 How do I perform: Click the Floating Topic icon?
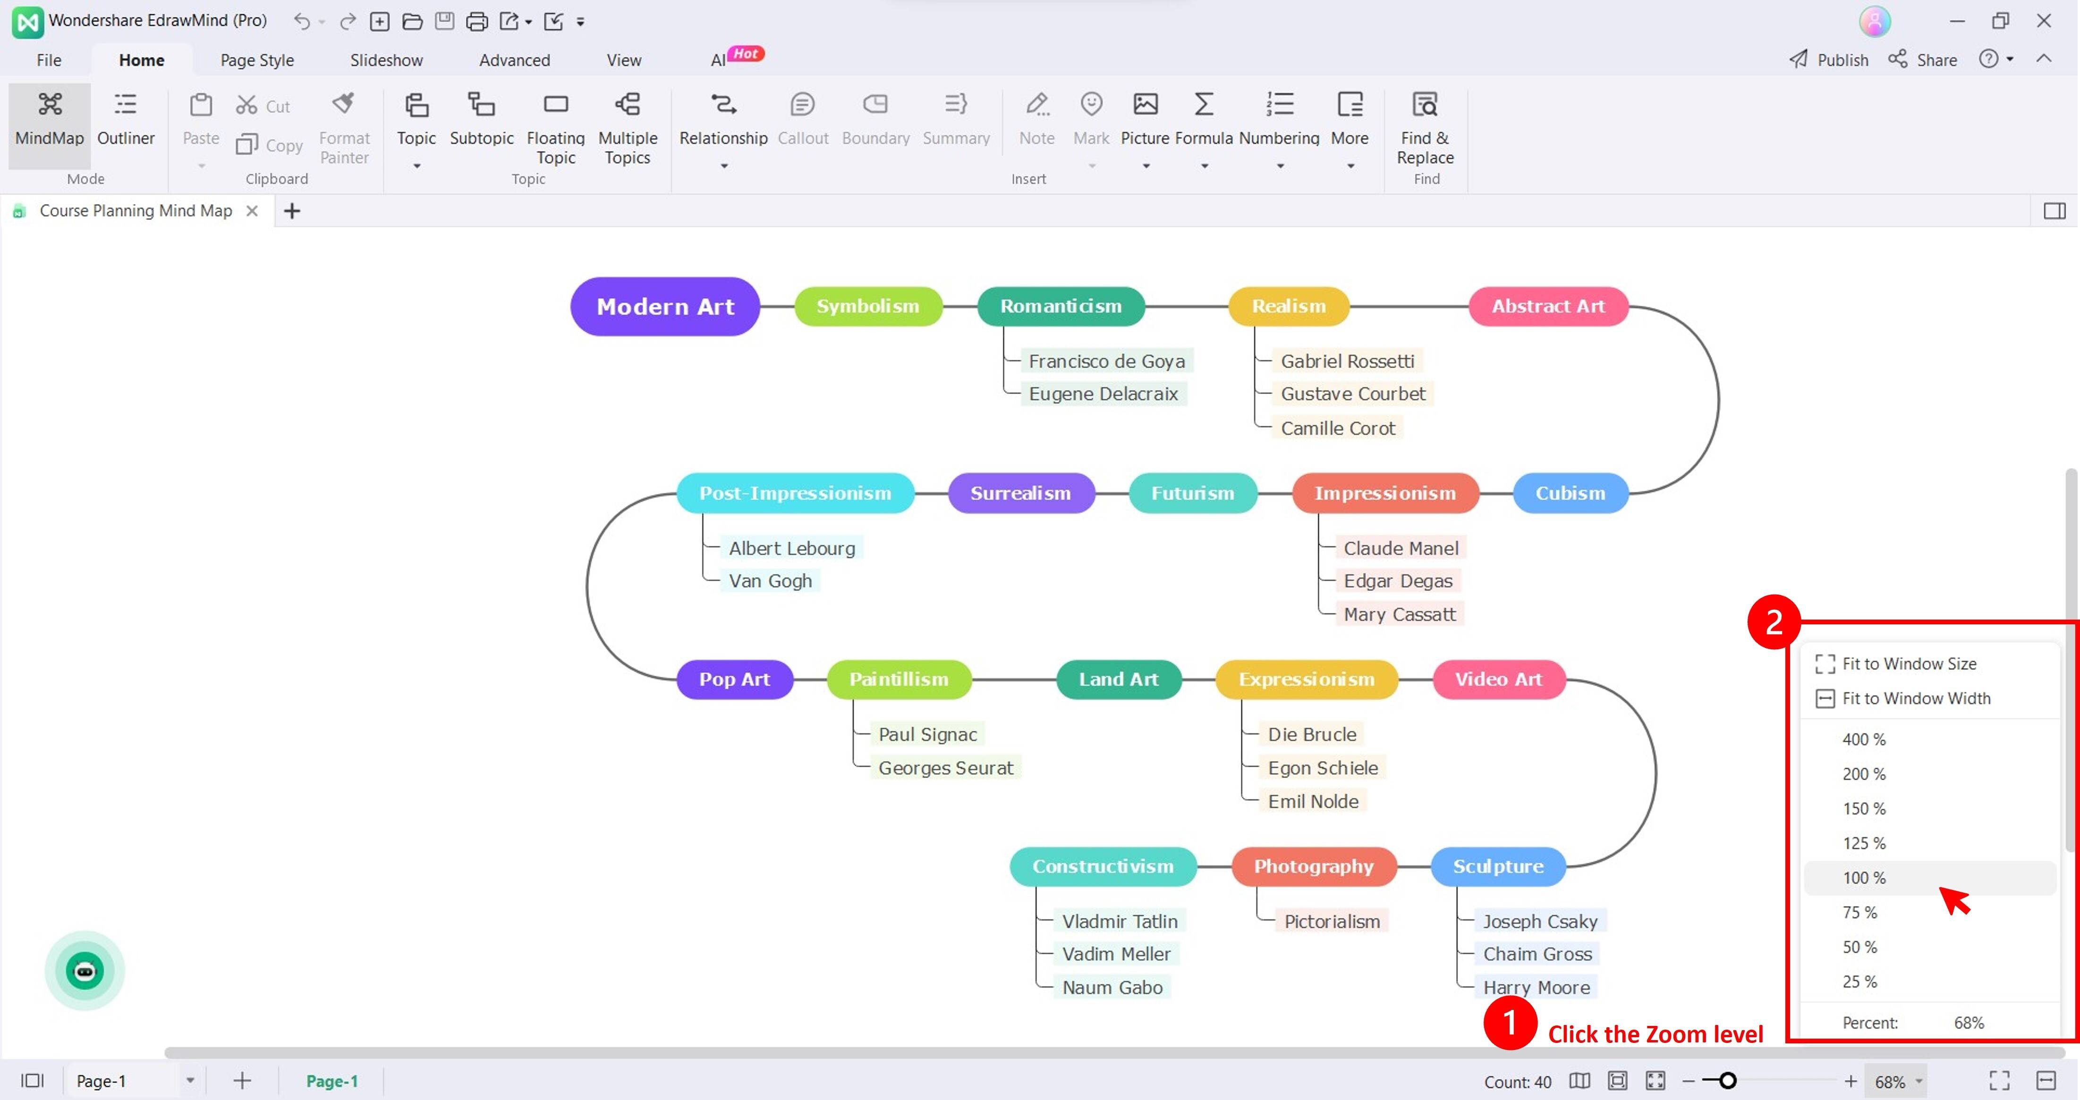(555, 105)
